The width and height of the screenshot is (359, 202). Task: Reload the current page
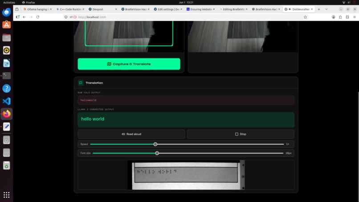[x=38, y=17]
